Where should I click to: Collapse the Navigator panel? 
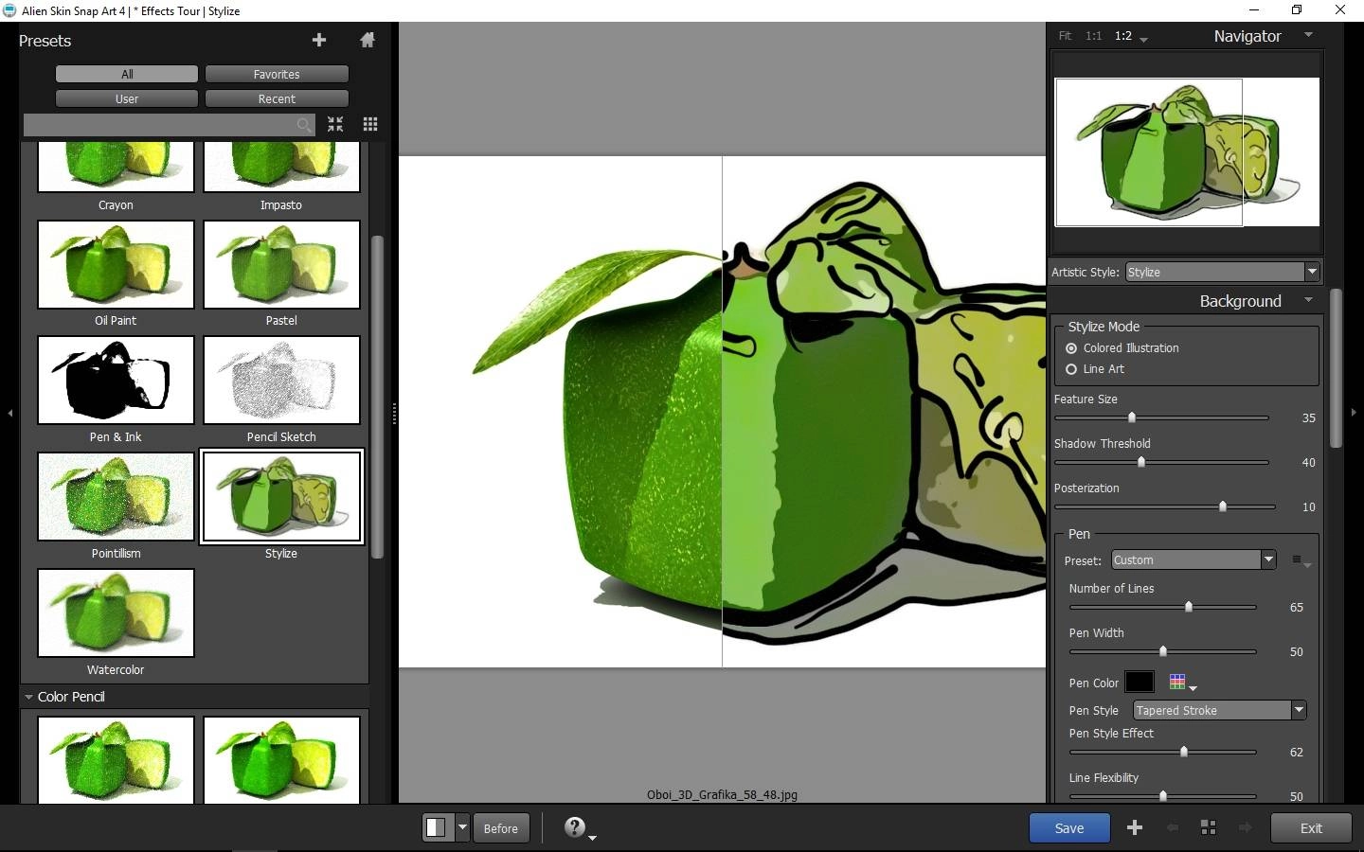coord(1309,35)
